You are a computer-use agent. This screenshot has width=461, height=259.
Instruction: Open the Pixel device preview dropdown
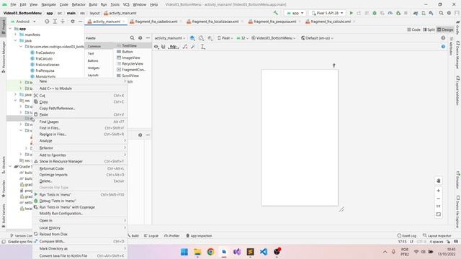click(x=225, y=38)
